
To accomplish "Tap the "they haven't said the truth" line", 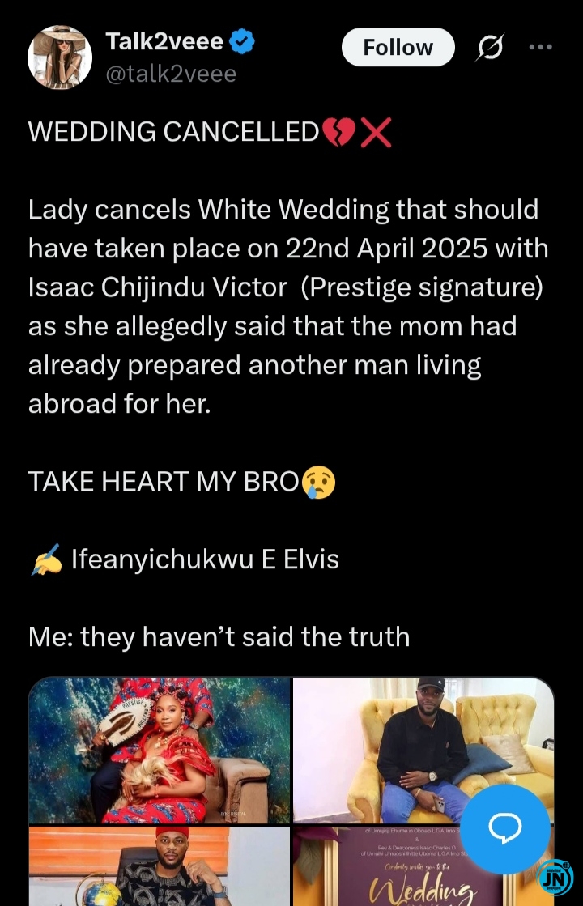I will 245,636.
